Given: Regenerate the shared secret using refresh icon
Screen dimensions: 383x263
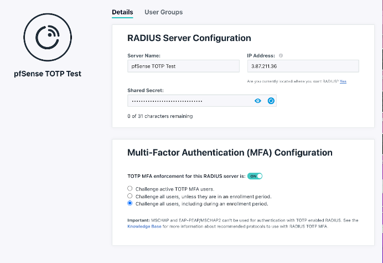Looking at the screenshot, I should pos(271,101).
